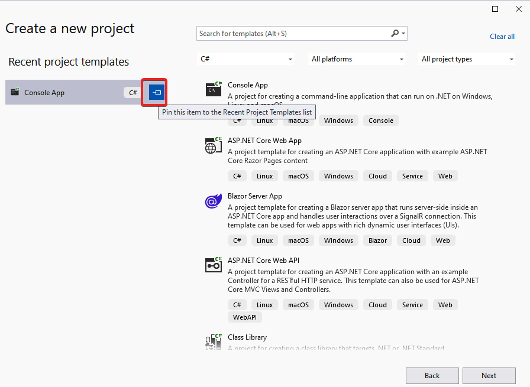Click the recent Console App terminal icon

click(x=15, y=92)
